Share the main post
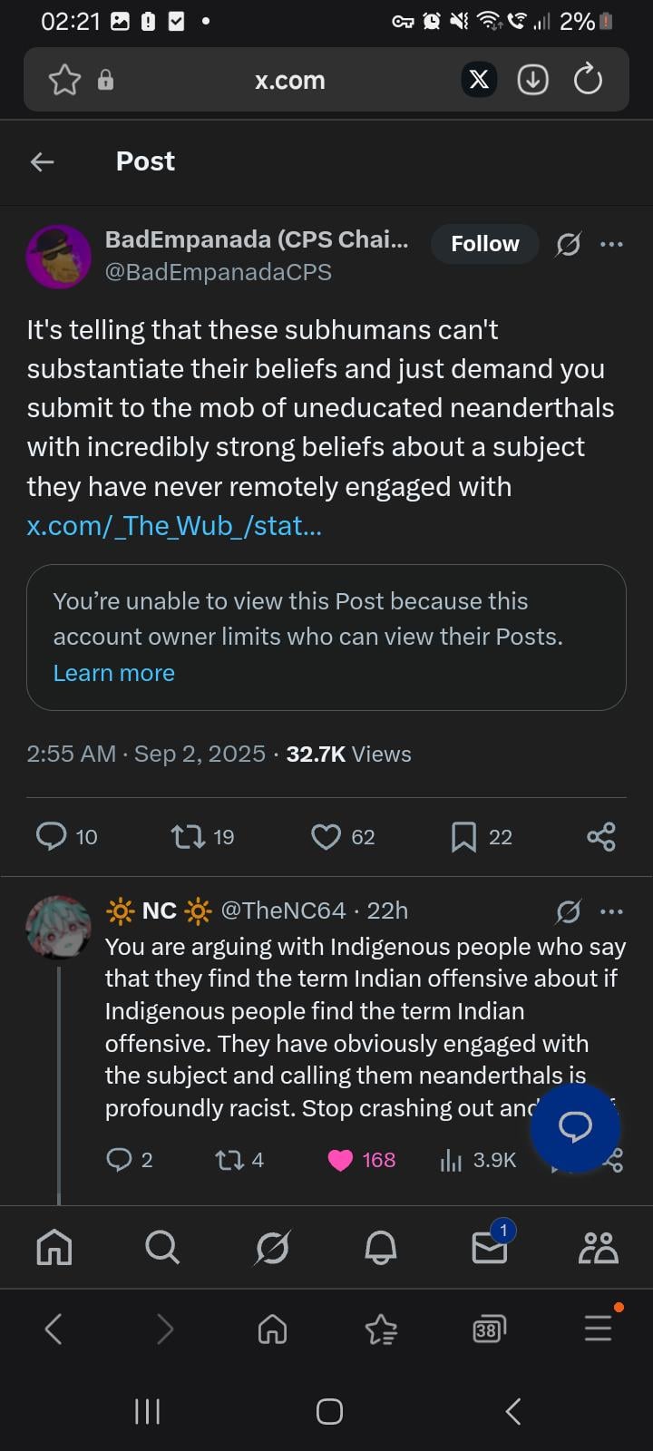 (x=600, y=836)
